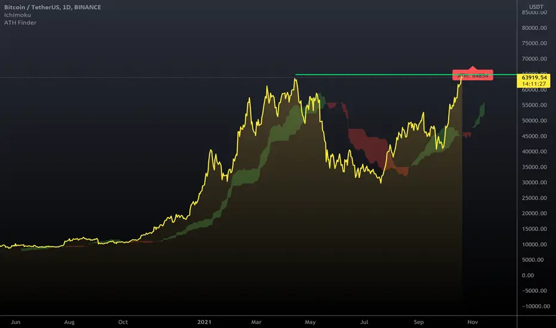Viewport: 556px width, 328px height.
Task: Click the 14:11:27 countdown timer label
Action: click(534, 84)
